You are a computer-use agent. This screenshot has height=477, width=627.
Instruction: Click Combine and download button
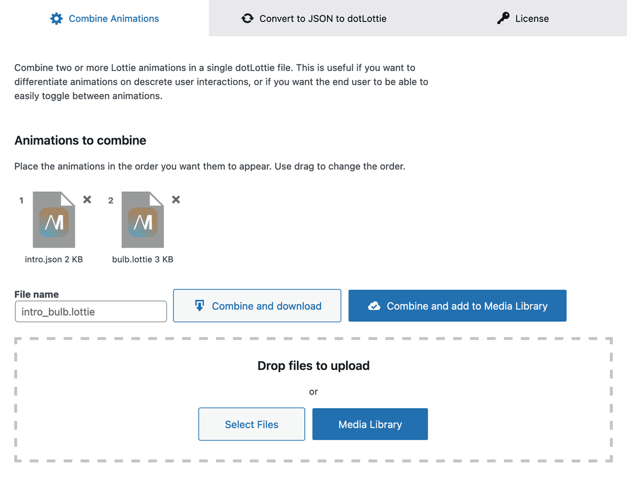pos(257,306)
